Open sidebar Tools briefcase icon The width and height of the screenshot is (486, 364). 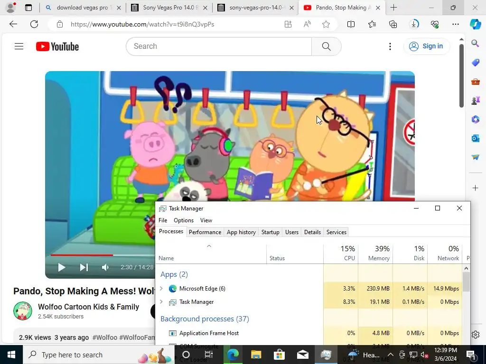476,82
